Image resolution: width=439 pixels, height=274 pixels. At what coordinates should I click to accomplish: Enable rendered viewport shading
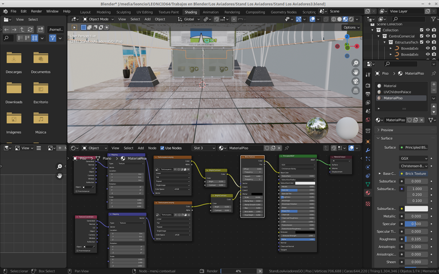point(351,19)
